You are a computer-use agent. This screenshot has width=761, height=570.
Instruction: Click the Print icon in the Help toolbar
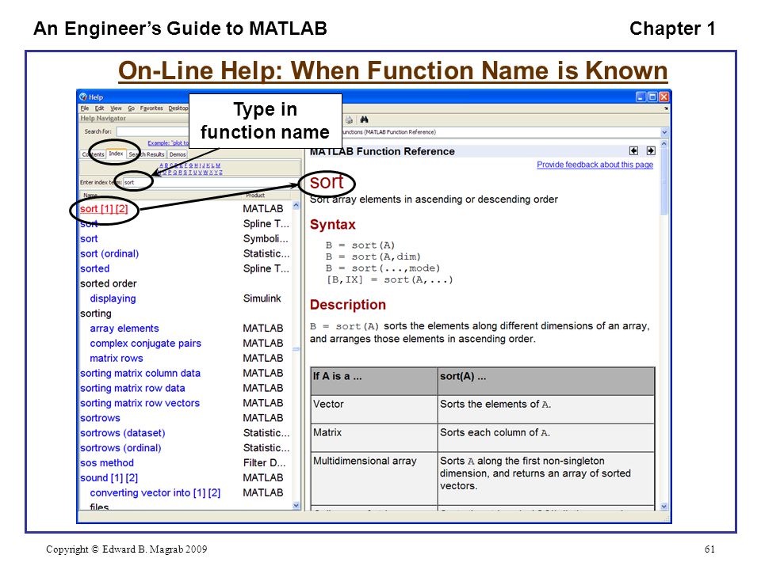(x=349, y=120)
